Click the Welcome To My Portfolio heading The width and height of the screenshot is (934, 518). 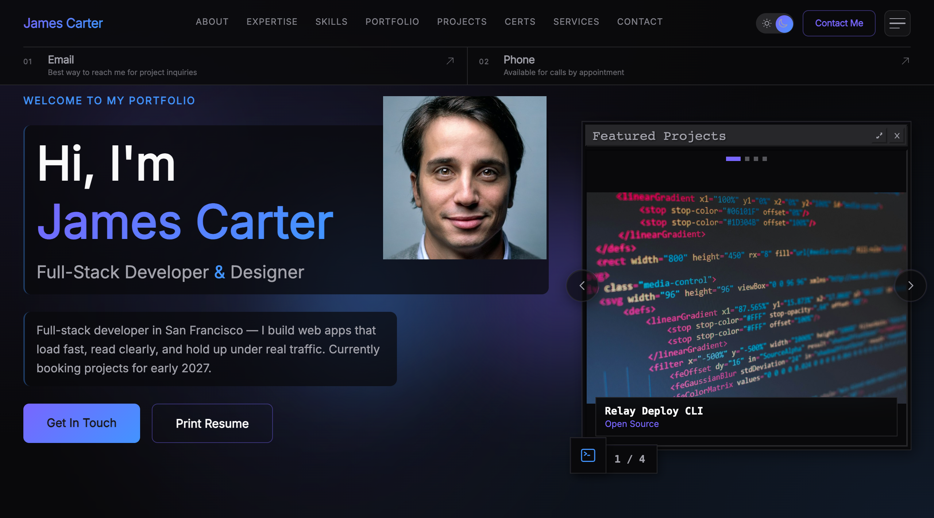point(109,101)
